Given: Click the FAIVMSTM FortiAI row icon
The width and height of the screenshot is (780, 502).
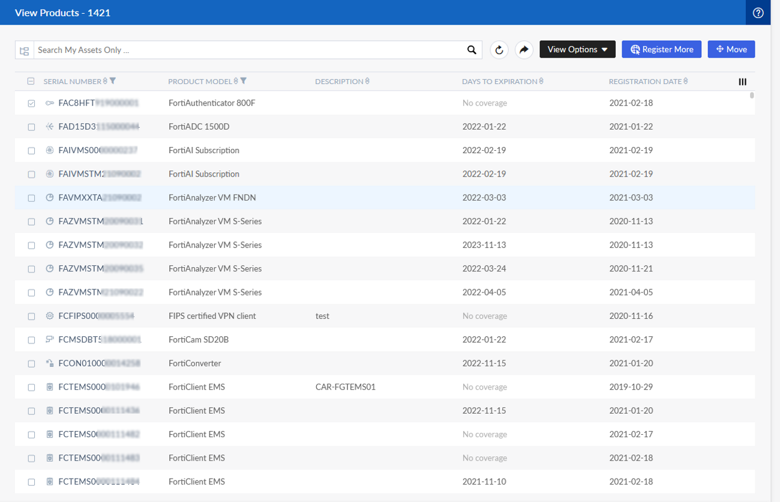Looking at the screenshot, I should pos(50,174).
